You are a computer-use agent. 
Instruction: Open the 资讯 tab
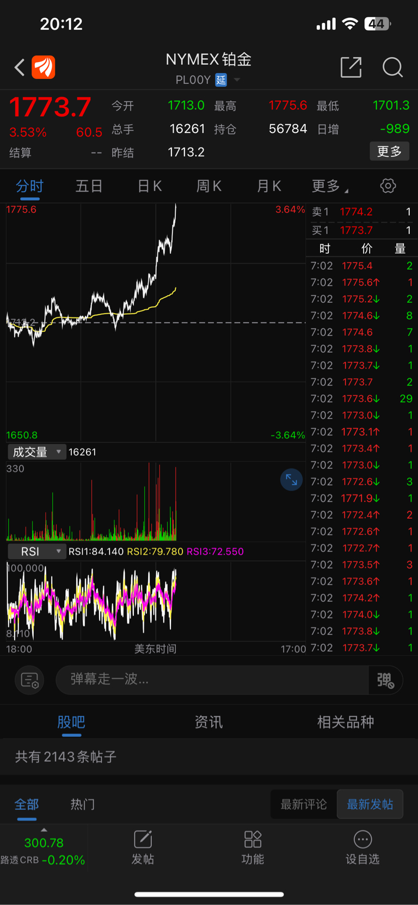pyautogui.click(x=208, y=722)
